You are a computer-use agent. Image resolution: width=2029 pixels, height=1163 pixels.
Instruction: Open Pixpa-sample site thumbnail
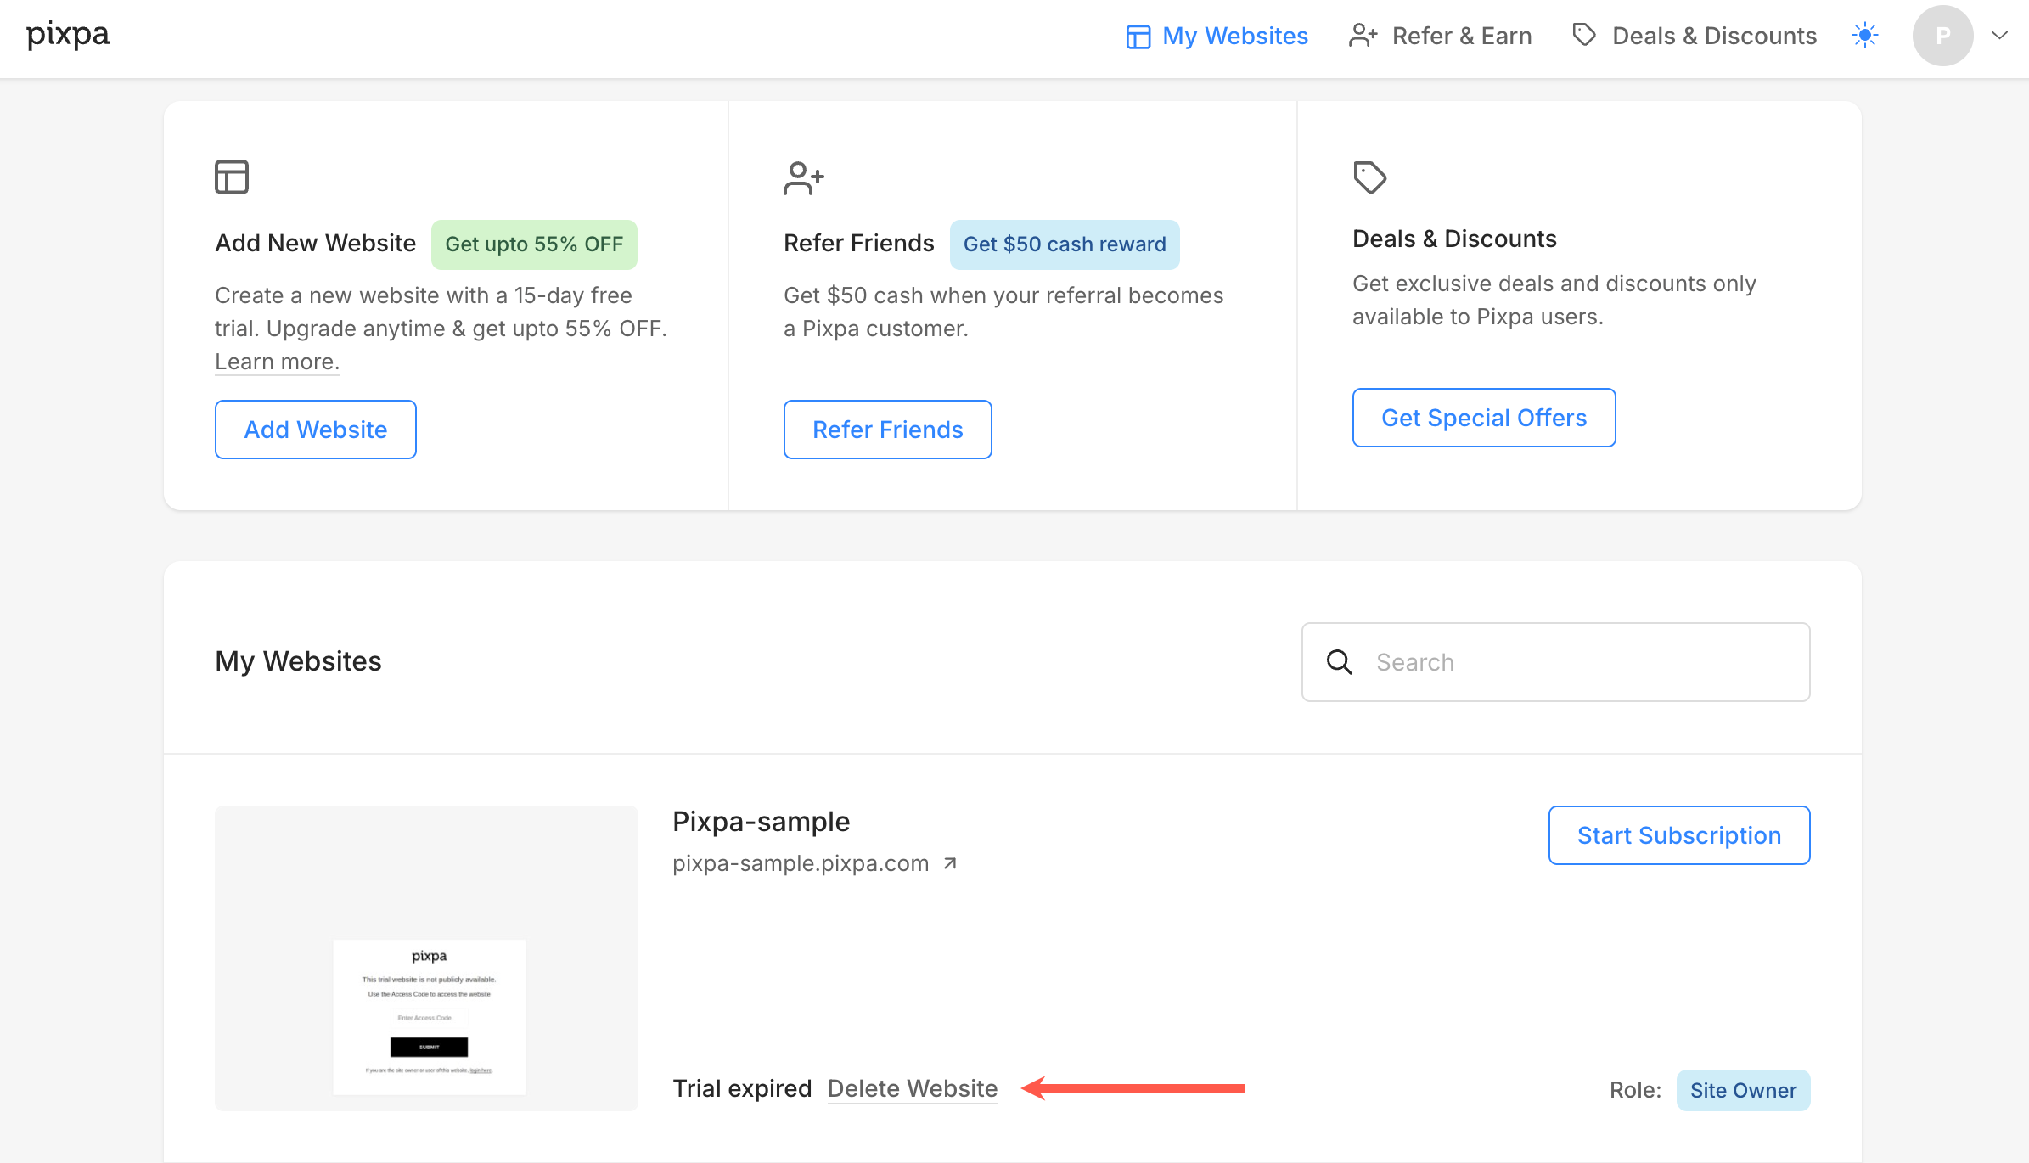pyautogui.click(x=426, y=958)
